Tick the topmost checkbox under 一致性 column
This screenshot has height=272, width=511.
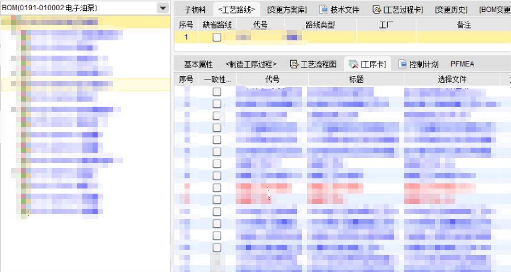[217, 92]
